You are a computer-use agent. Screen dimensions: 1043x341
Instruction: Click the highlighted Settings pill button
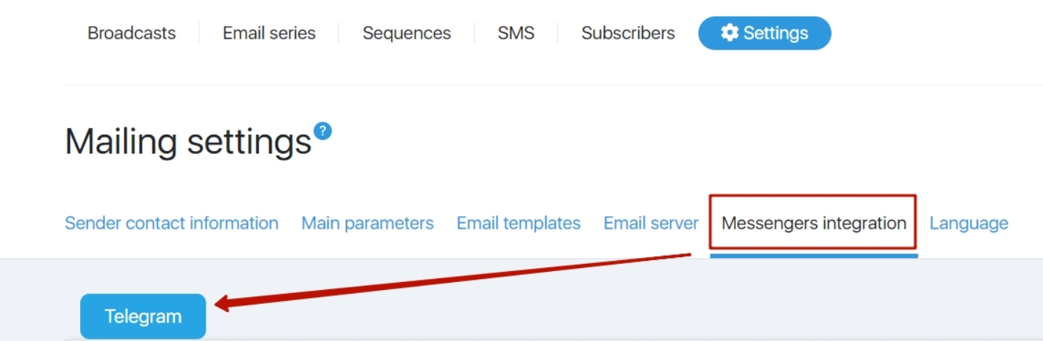(x=764, y=34)
